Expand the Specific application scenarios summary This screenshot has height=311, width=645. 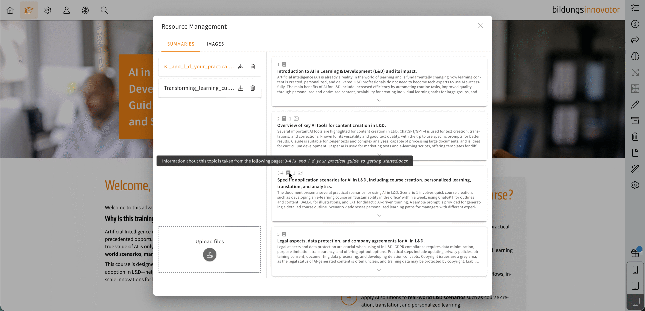pos(379,216)
